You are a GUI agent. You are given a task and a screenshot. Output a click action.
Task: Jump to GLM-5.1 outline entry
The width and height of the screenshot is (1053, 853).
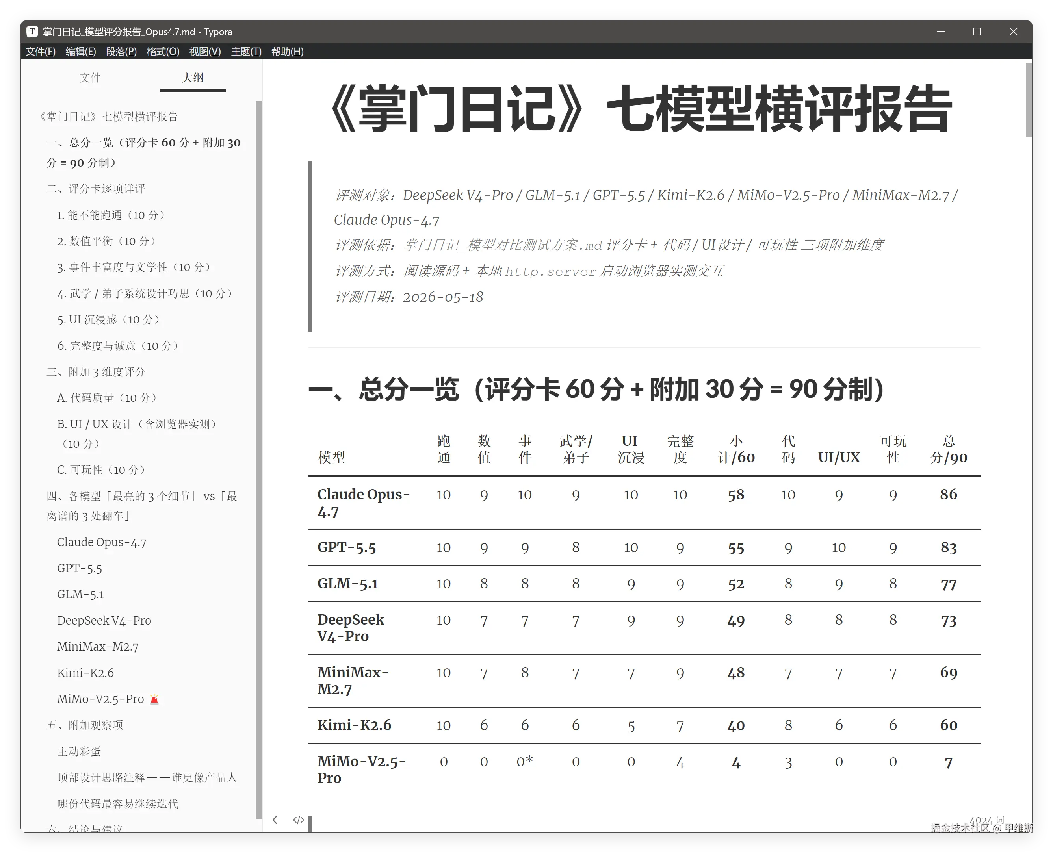[x=80, y=594]
